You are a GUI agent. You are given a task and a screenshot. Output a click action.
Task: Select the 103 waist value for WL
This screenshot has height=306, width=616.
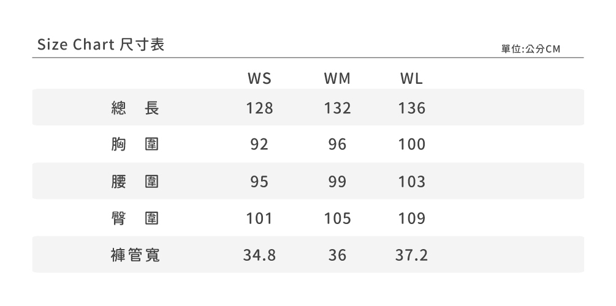click(x=411, y=182)
